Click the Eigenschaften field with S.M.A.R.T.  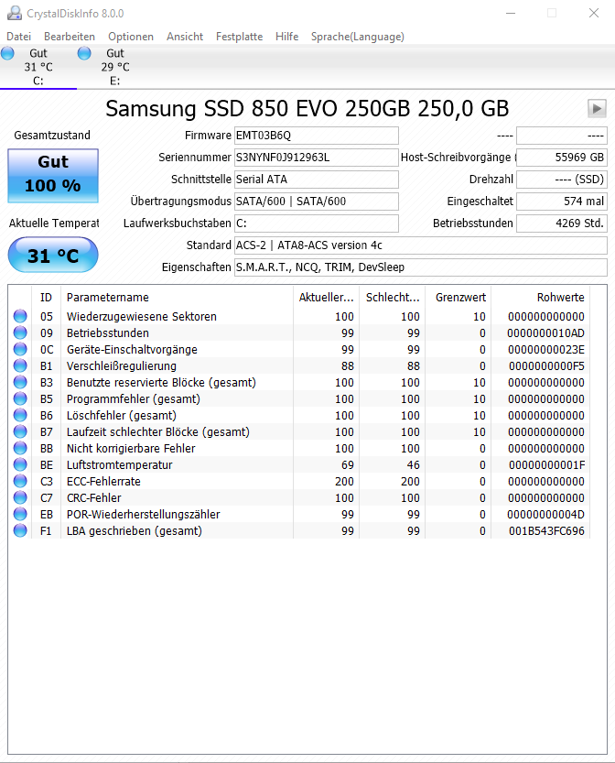[x=421, y=267]
